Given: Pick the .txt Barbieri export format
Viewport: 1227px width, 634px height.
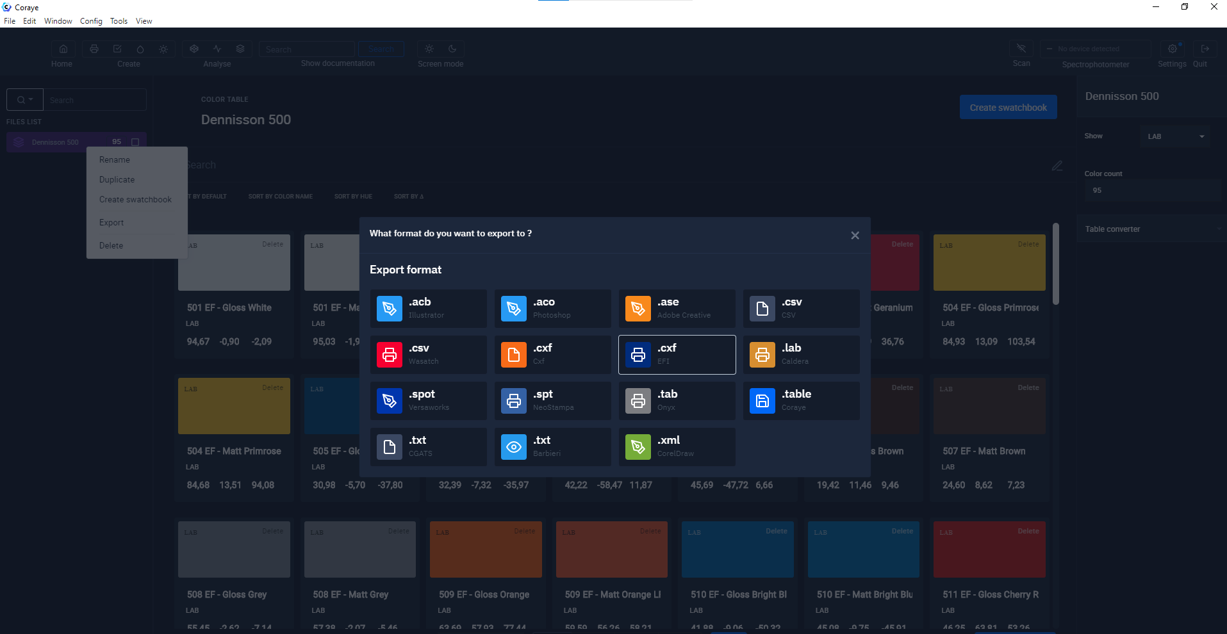Looking at the screenshot, I should point(552,447).
